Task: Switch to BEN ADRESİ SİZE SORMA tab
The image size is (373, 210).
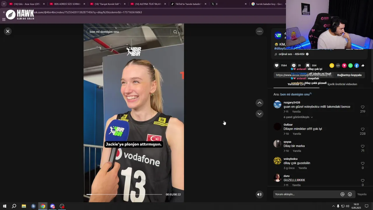Action: pos(67,4)
